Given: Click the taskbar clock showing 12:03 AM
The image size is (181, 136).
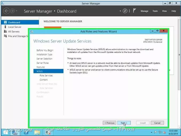Looking at the screenshot, I should (173, 132).
